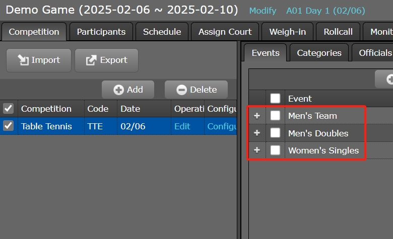393x239 pixels.
Task: Open the Categories sub-tab
Action: pos(319,53)
